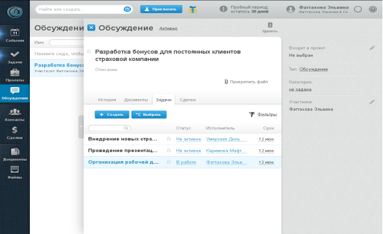Switch to the История tab

[107, 100]
